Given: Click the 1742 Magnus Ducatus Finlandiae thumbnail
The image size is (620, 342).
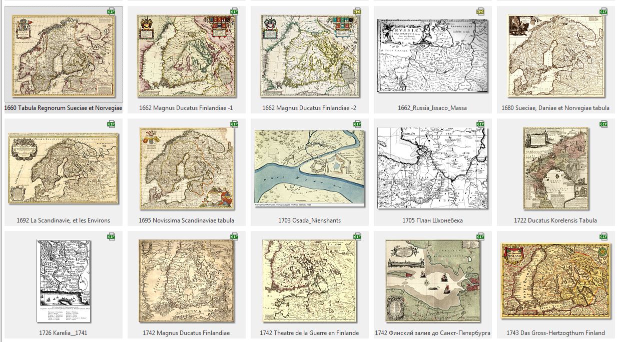Looking at the screenshot, I should pos(186,280).
